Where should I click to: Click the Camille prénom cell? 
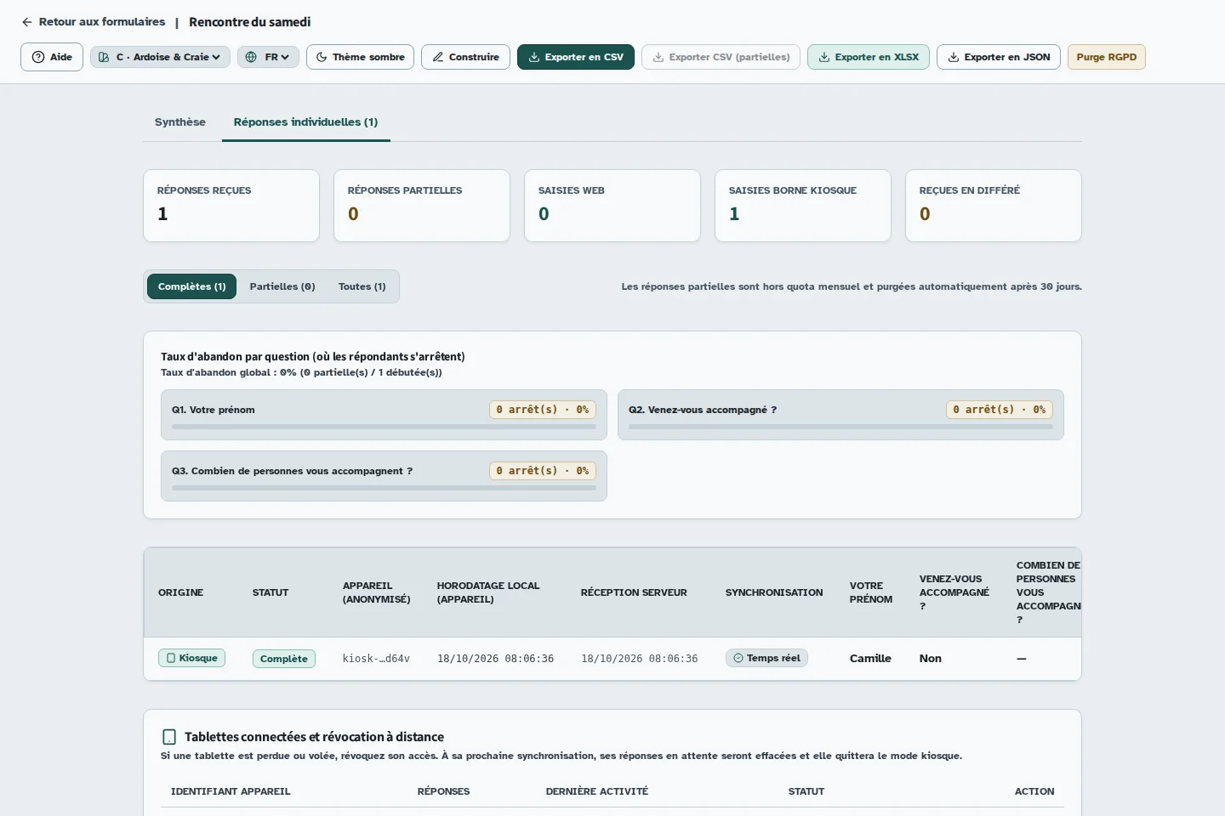[870, 659]
